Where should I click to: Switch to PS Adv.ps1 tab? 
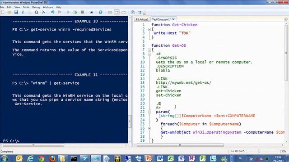click(142, 19)
